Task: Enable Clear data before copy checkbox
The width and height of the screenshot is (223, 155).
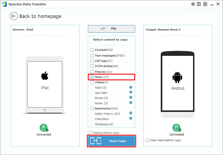Action: (147, 140)
